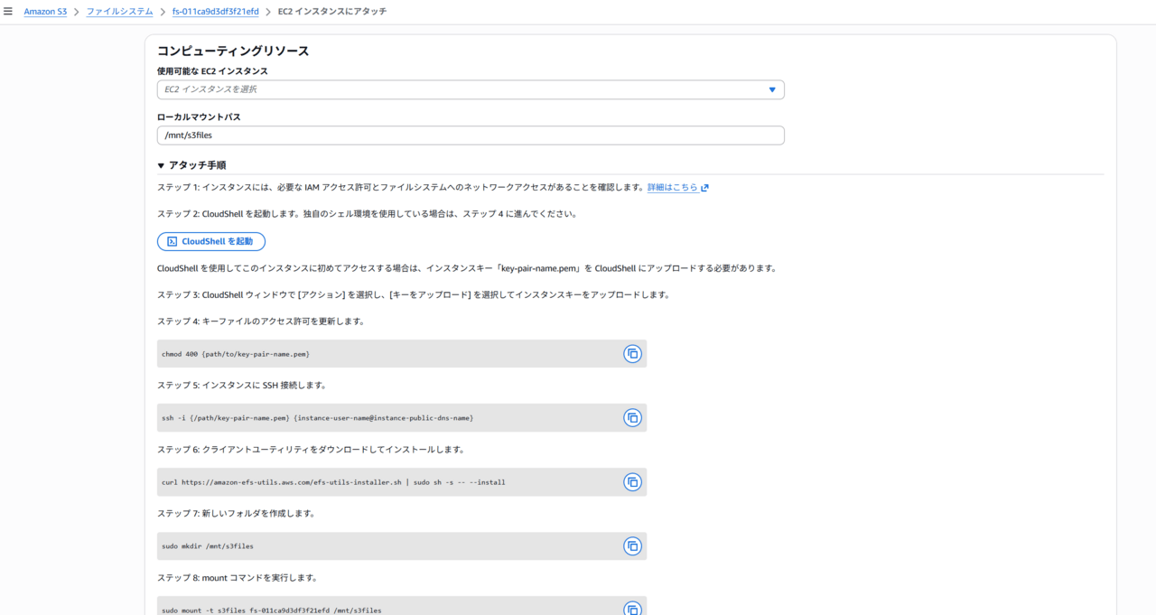The image size is (1156, 615).
Task: Click the ssh command code block text
Action: click(317, 418)
